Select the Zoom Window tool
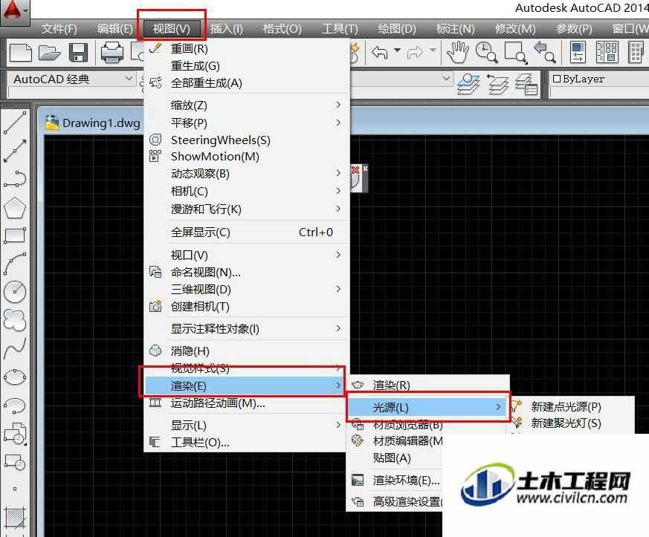 [x=516, y=53]
